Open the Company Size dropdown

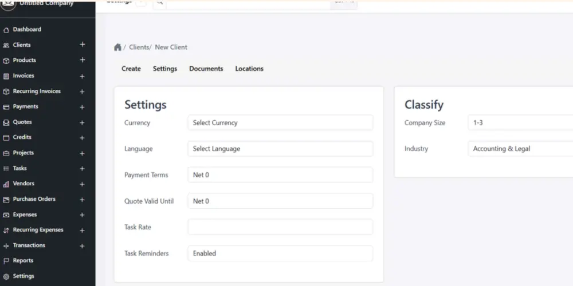[520, 122]
